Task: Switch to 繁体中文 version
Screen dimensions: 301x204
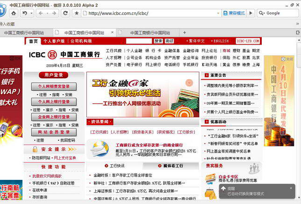Action: coord(197,41)
